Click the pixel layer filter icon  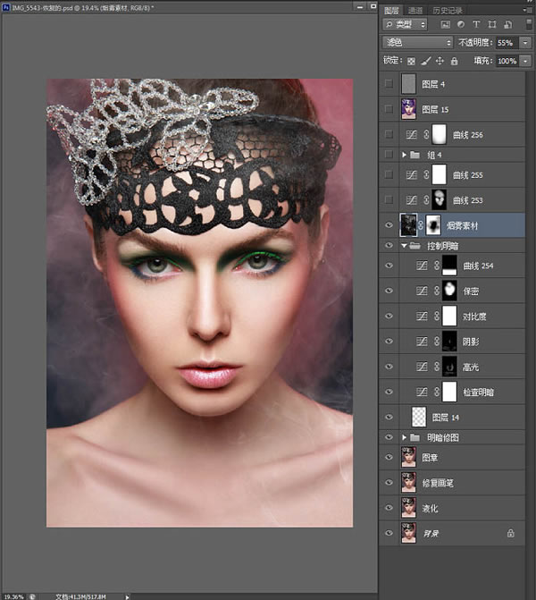[444, 26]
